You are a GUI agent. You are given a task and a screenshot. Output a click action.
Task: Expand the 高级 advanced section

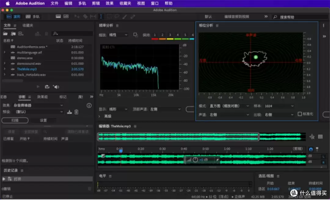[99, 116]
